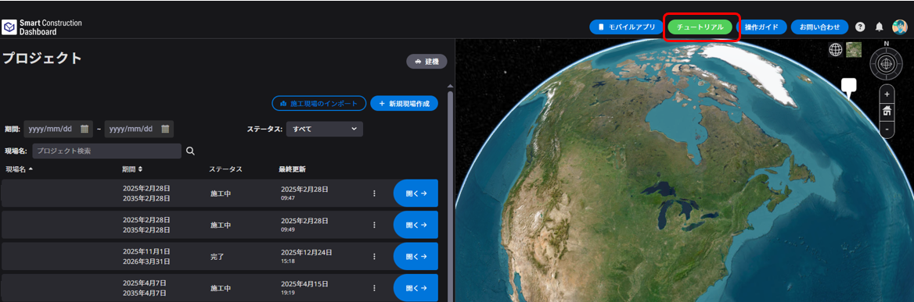This screenshot has height=302, width=914.
Task: Open the チュートリアル button
Action: pyautogui.click(x=700, y=27)
